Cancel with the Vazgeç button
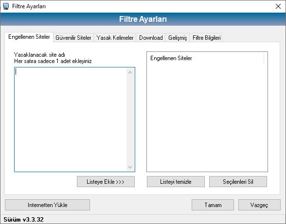Viewport: 286px width, 224px height. click(x=259, y=205)
